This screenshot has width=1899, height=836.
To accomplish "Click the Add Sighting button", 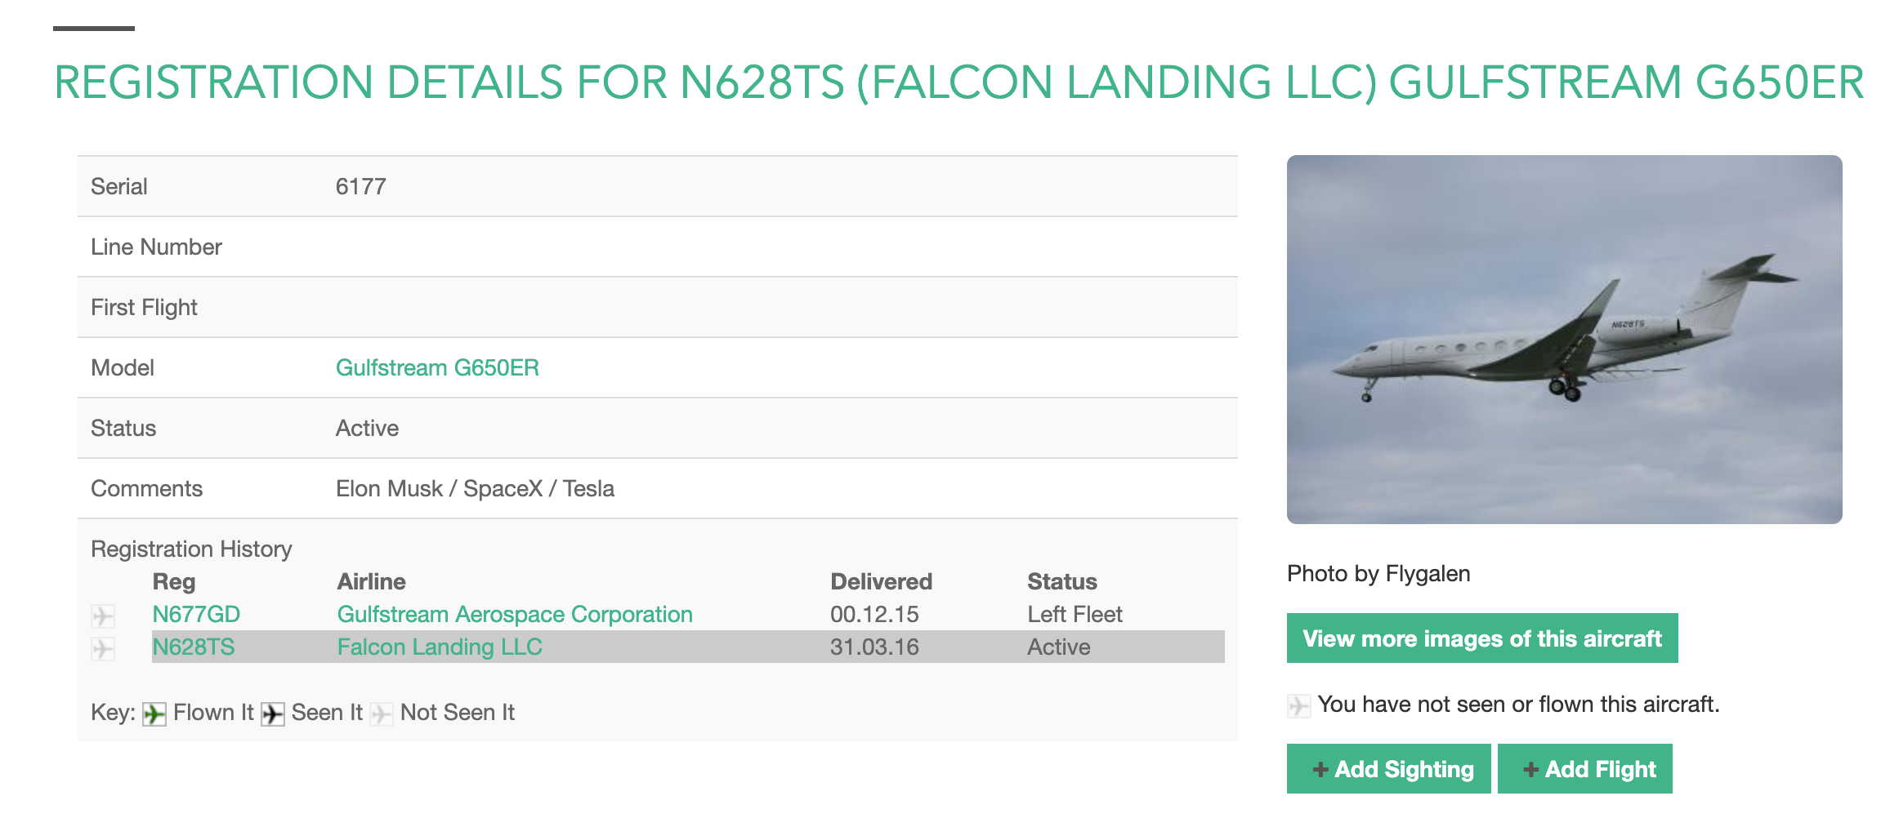I will click(x=1387, y=768).
